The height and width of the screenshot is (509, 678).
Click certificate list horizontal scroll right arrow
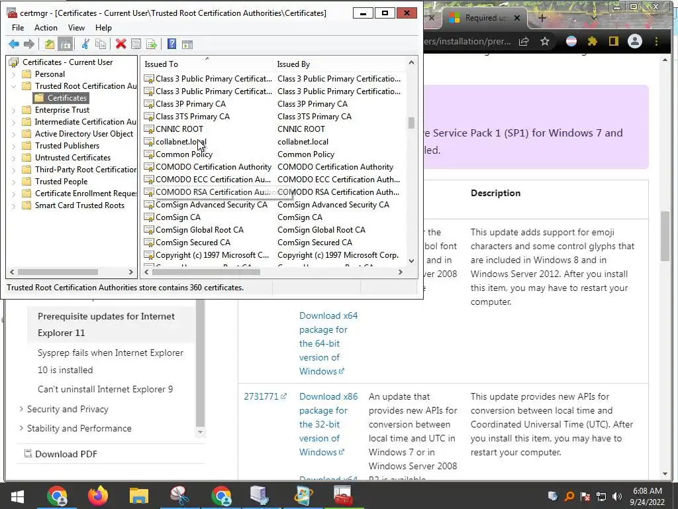click(x=401, y=272)
